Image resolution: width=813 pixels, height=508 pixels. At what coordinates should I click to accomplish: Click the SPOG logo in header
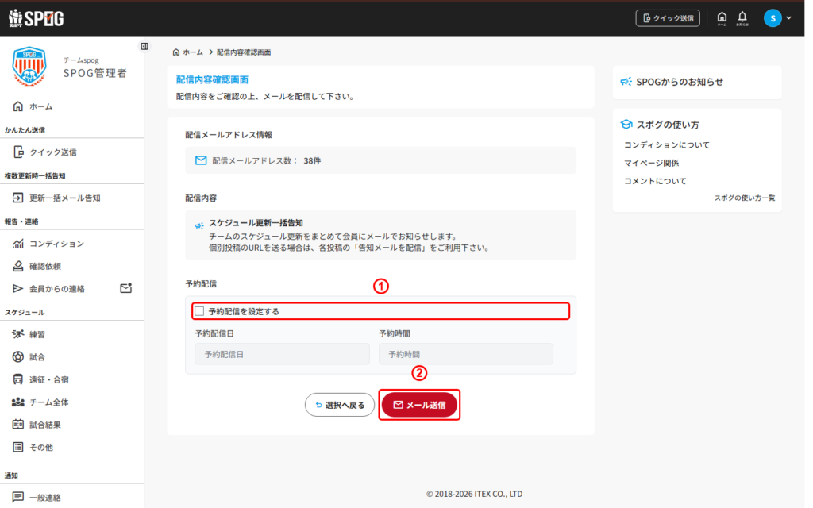pyautogui.click(x=37, y=18)
